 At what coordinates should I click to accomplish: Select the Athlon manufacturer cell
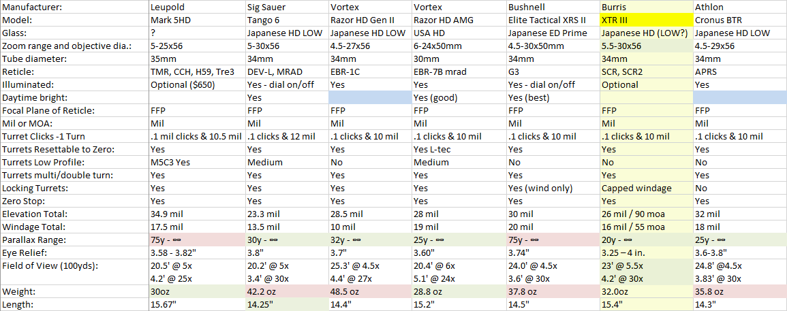click(x=739, y=8)
